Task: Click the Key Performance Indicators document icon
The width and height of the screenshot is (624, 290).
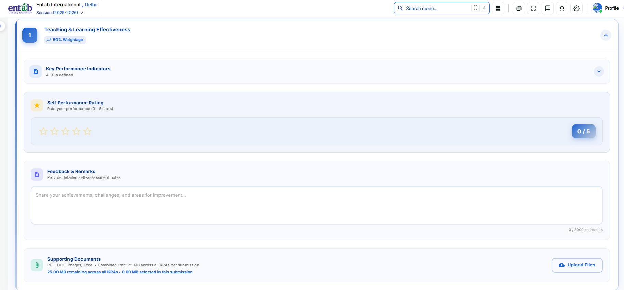Action: point(36,71)
